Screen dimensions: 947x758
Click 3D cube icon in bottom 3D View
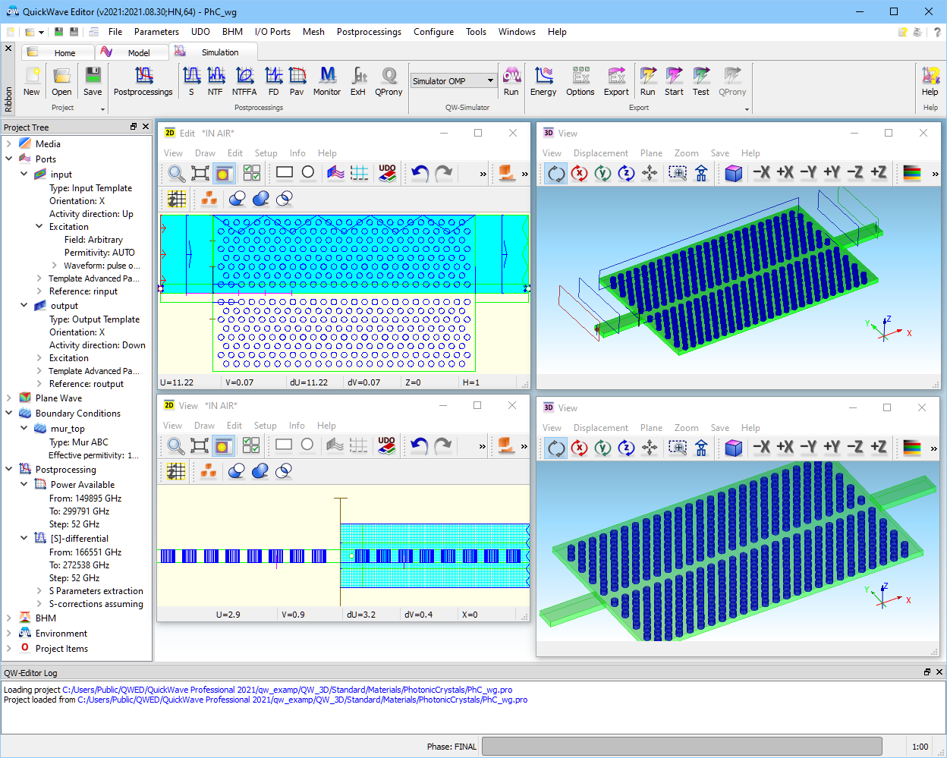coord(733,448)
